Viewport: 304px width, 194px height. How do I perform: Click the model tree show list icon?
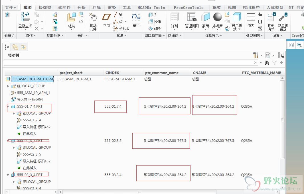pyautogui.click(x=268, y=55)
